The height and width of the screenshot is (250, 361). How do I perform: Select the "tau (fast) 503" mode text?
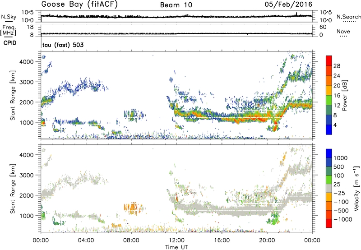coord(63,45)
